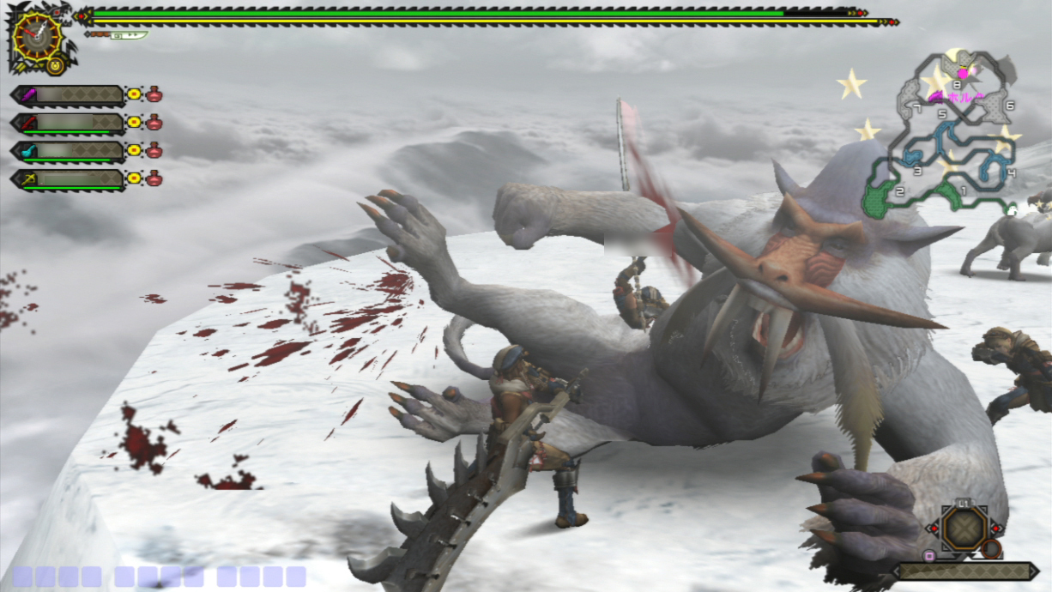Click the yellow status icon beside second party member

pos(134,123)
